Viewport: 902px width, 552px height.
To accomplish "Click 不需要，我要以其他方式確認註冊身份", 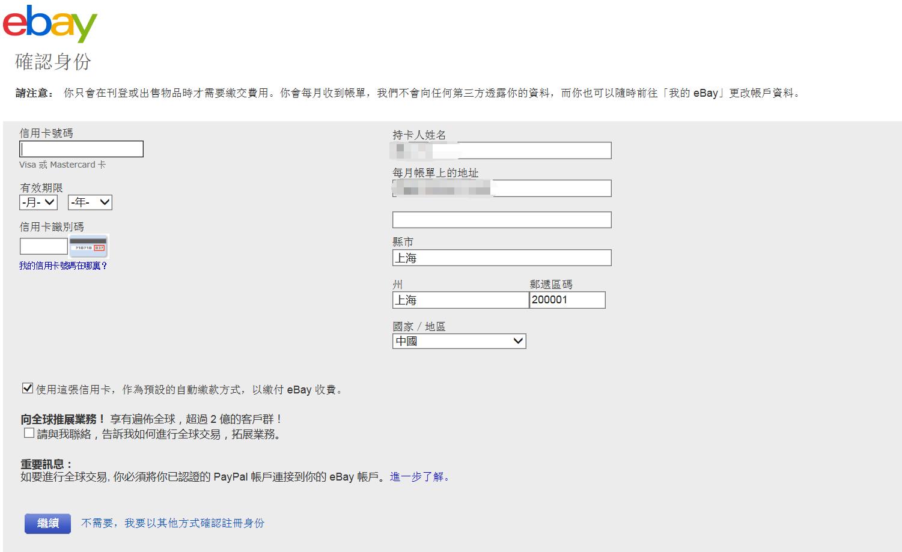I will click(172, 523).
